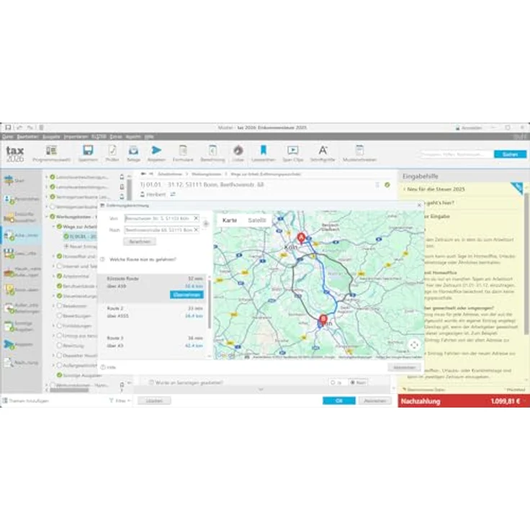The image size is (530, 530).
Task: Open the Filter dropdown below the tree
Action: 120,400
